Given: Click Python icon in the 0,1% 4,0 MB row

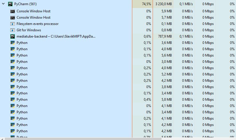Looking at the screenshot, I should pyautogui.click(x=13, y=49).
